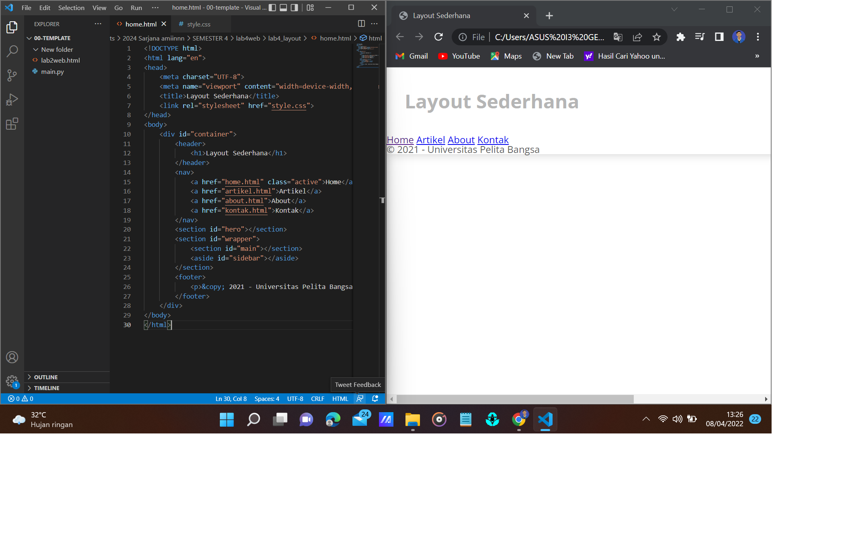Open notifications bell in status bar

tap(375, 399)
